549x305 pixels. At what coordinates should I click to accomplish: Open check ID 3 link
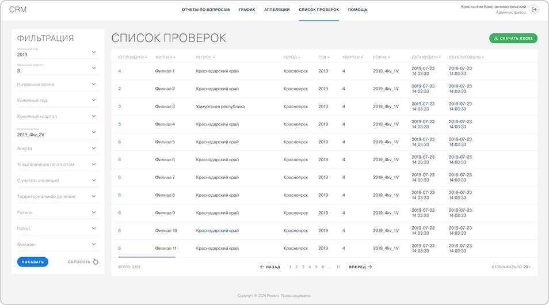[x=120, y=106]
